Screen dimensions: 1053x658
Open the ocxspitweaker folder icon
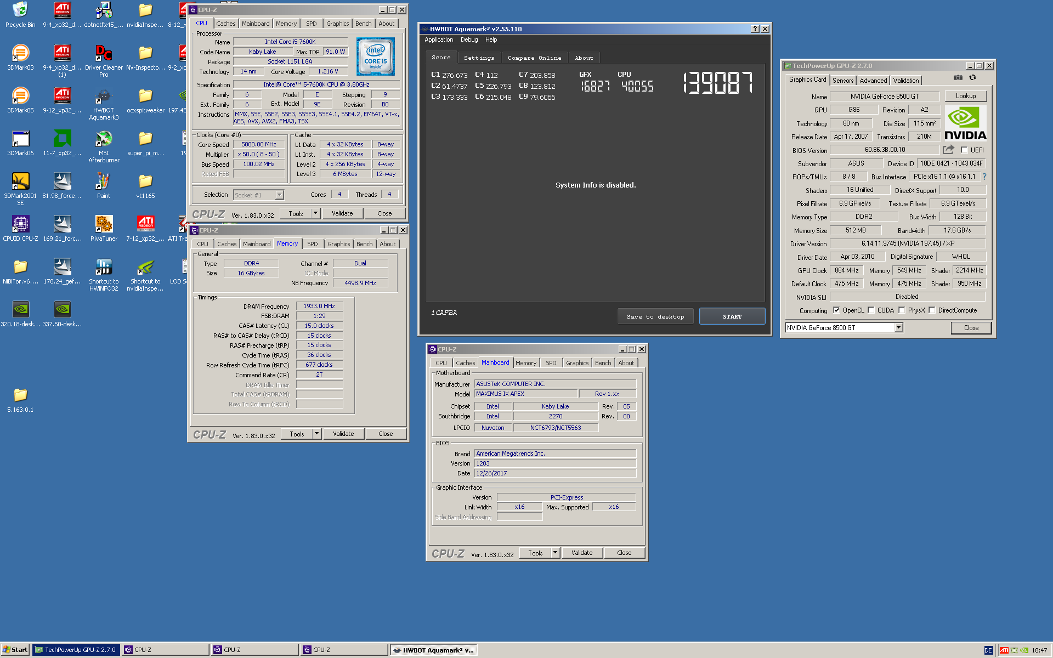[x=145, y=100]
